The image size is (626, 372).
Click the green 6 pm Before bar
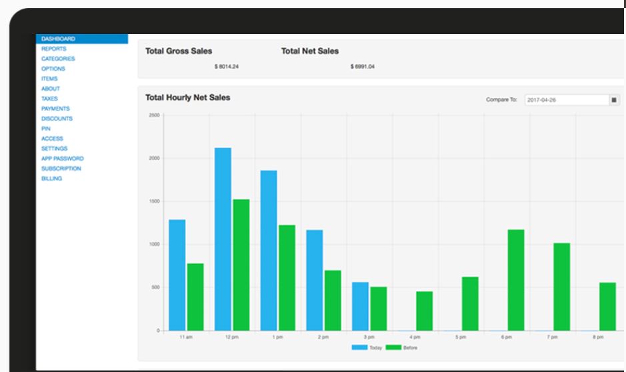[x=515, y=280]
